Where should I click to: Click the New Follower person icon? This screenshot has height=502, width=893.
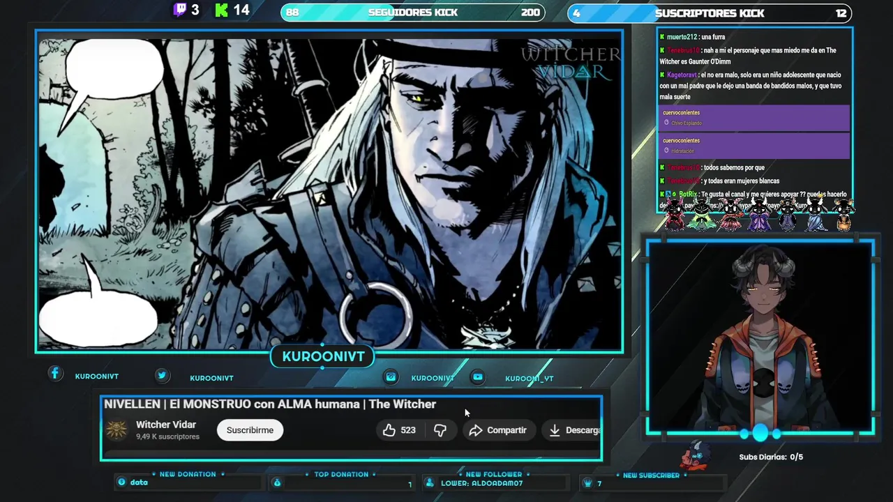(x=430, y=482)
